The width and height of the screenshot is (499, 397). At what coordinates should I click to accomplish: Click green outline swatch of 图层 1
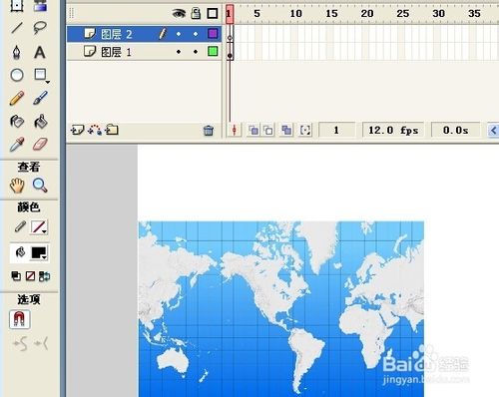click(213, 51)
